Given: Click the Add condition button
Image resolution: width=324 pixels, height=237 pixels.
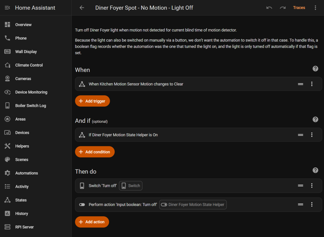Looking at the screenshot, I should tap(95, 152).
